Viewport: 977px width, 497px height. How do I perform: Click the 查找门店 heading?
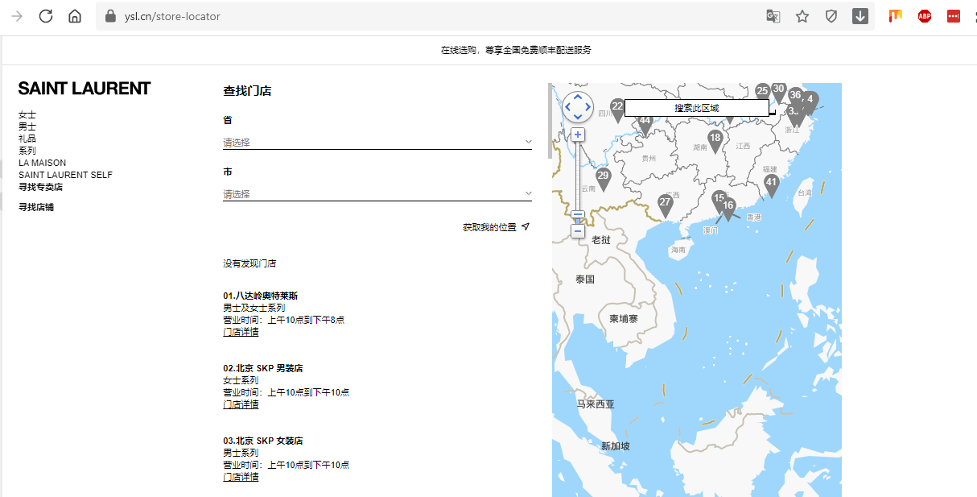(x=247, y=91)
